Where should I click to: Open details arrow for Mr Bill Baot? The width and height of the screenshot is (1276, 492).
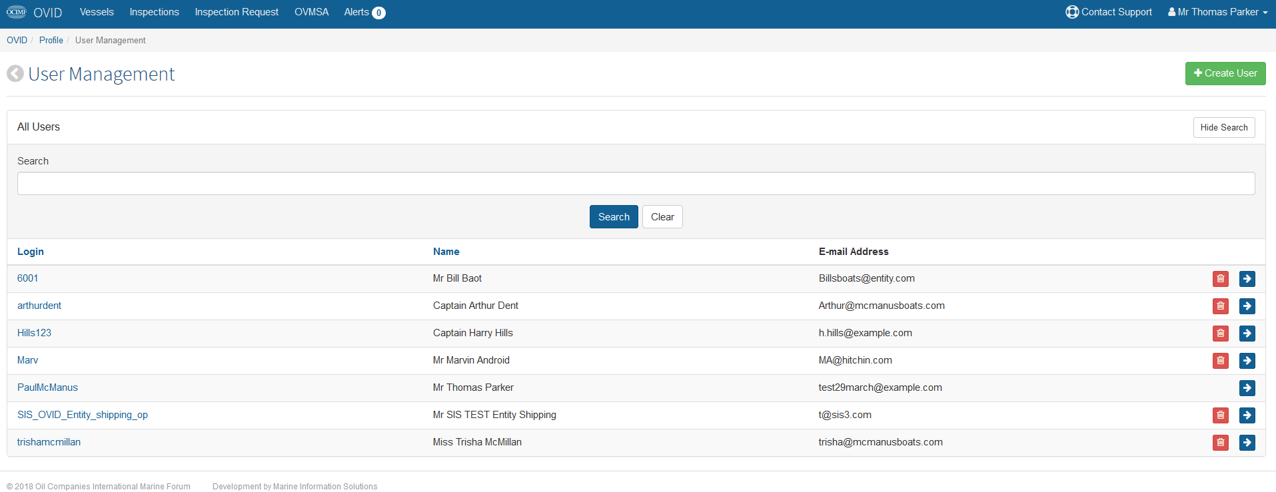click(1247, 279)
